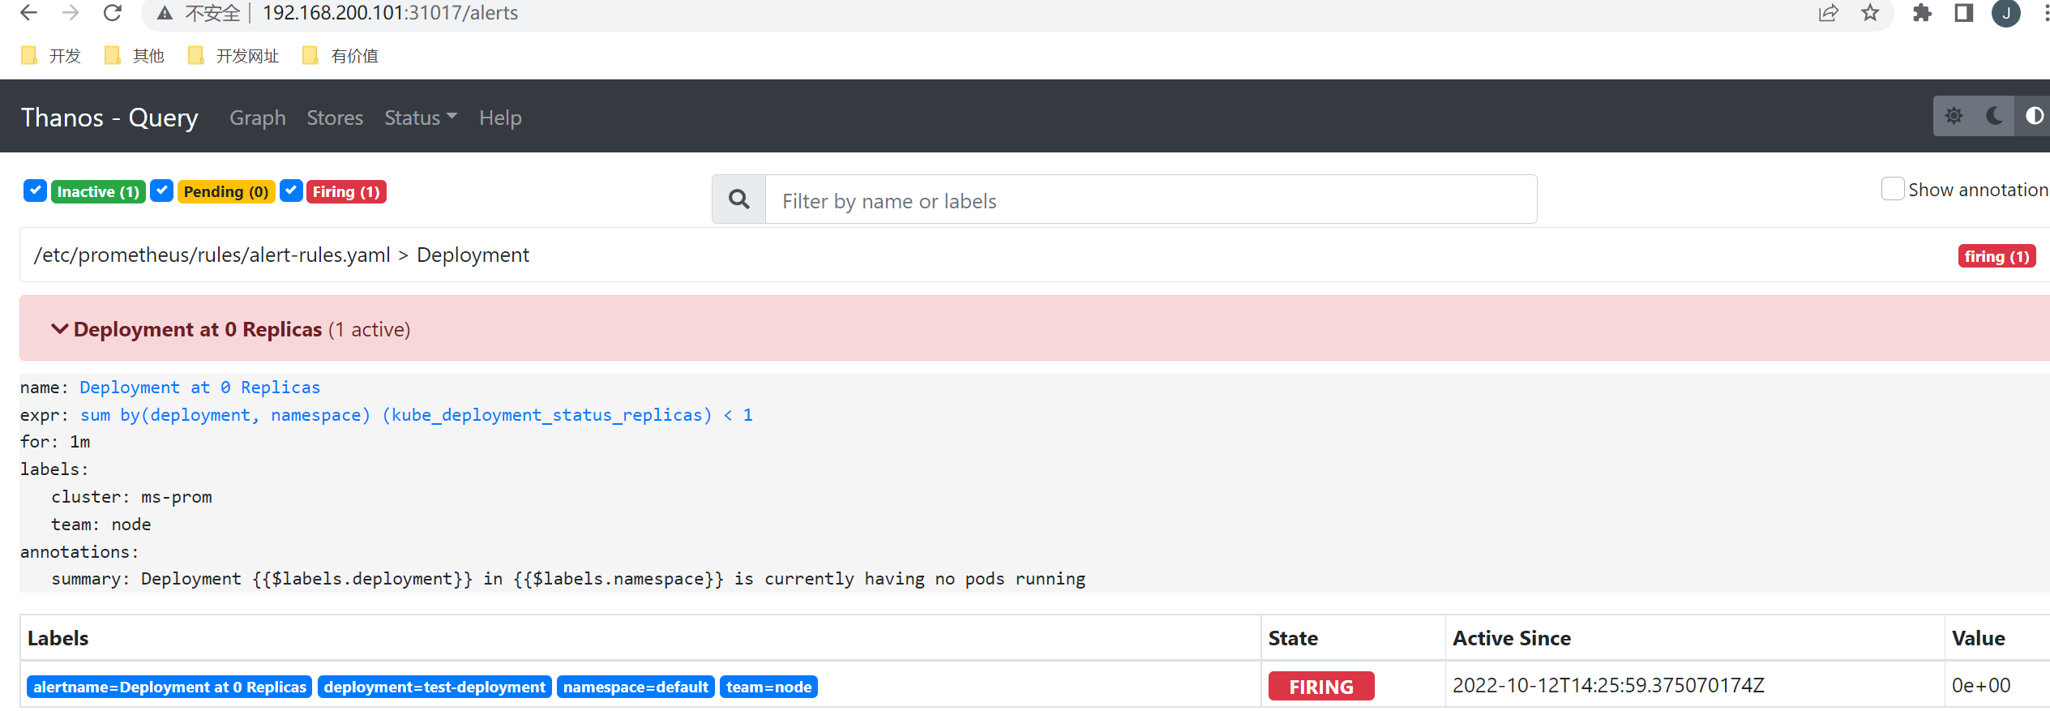Click the red firing (1) group badge
The height and width of the screenshot is (711, 2050).
point(1997,256)
